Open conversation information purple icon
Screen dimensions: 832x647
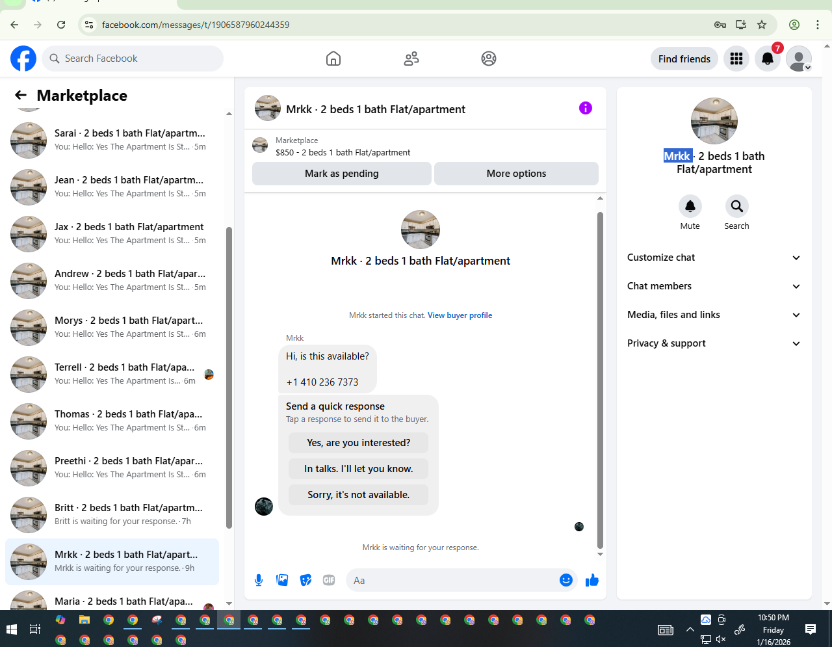coord(586,108)
